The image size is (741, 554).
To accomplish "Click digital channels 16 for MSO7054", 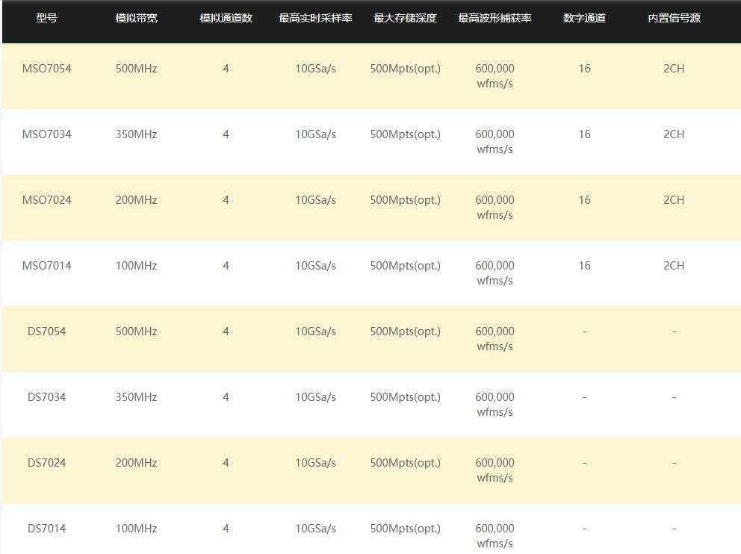I will 585,69.
